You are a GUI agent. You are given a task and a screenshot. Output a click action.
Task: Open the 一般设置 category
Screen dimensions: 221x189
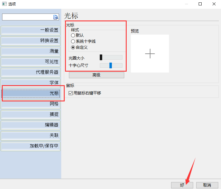pos(30,30)
